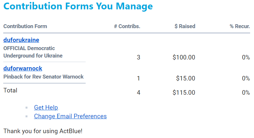This screenshot has width=254, height=138.
Task: Click the $ Raised column header
Action: (185, 26)
